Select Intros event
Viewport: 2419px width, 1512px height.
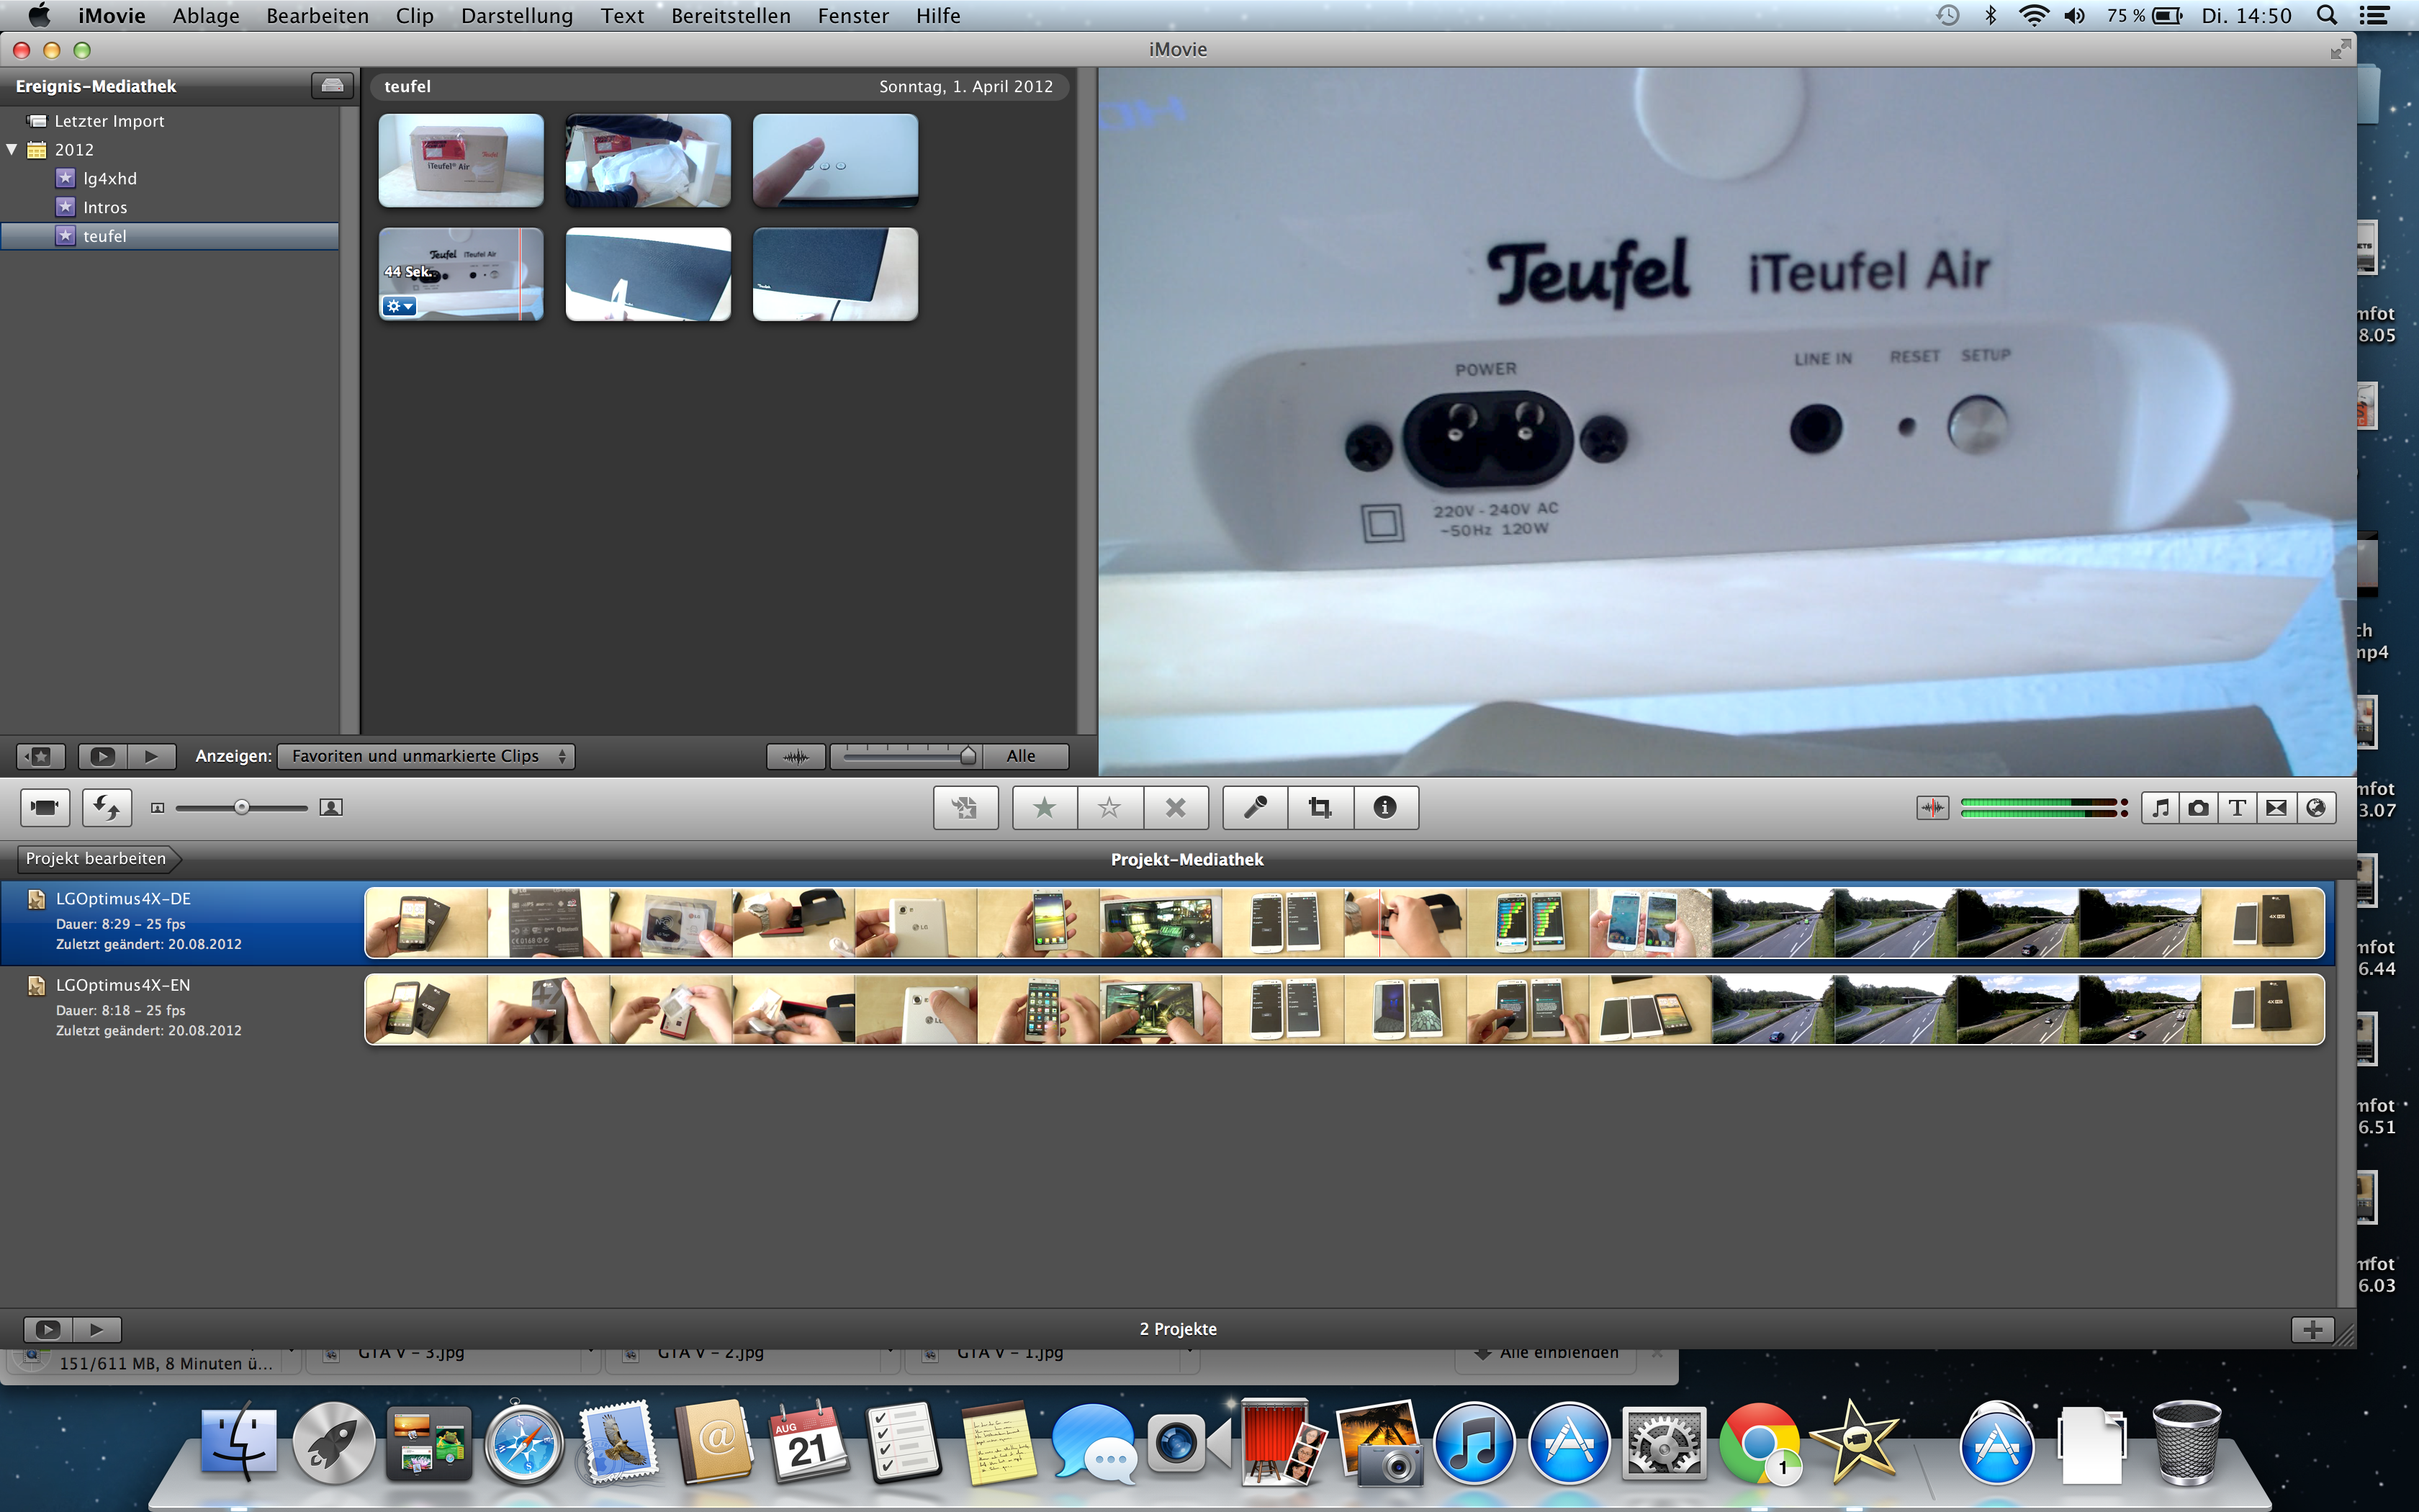(105, 207)
